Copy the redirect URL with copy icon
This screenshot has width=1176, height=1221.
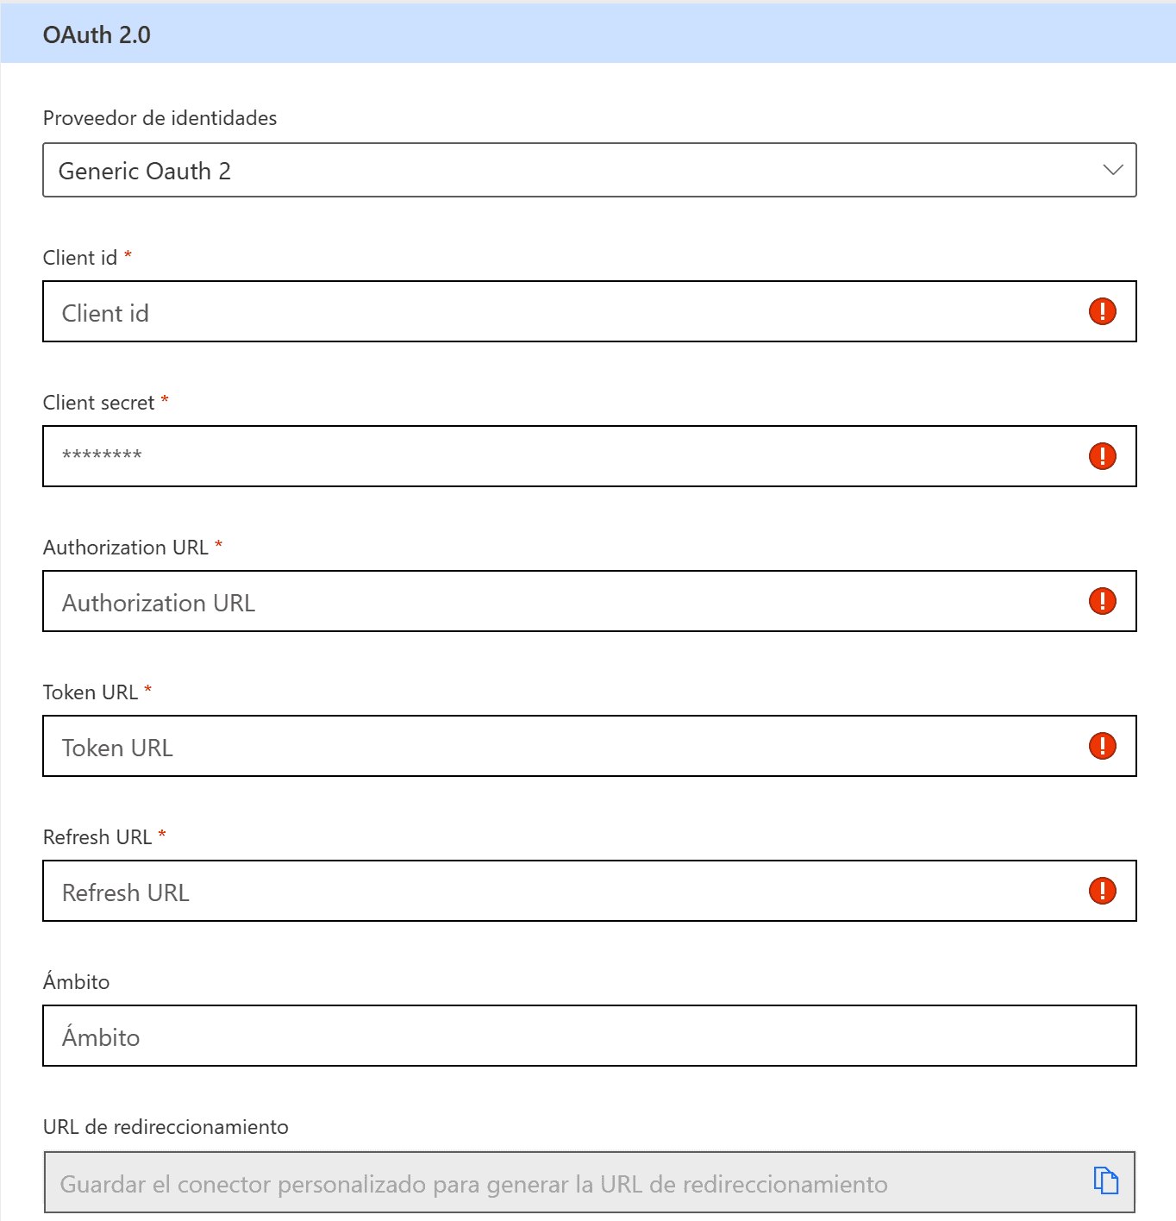(1105, 1180)
